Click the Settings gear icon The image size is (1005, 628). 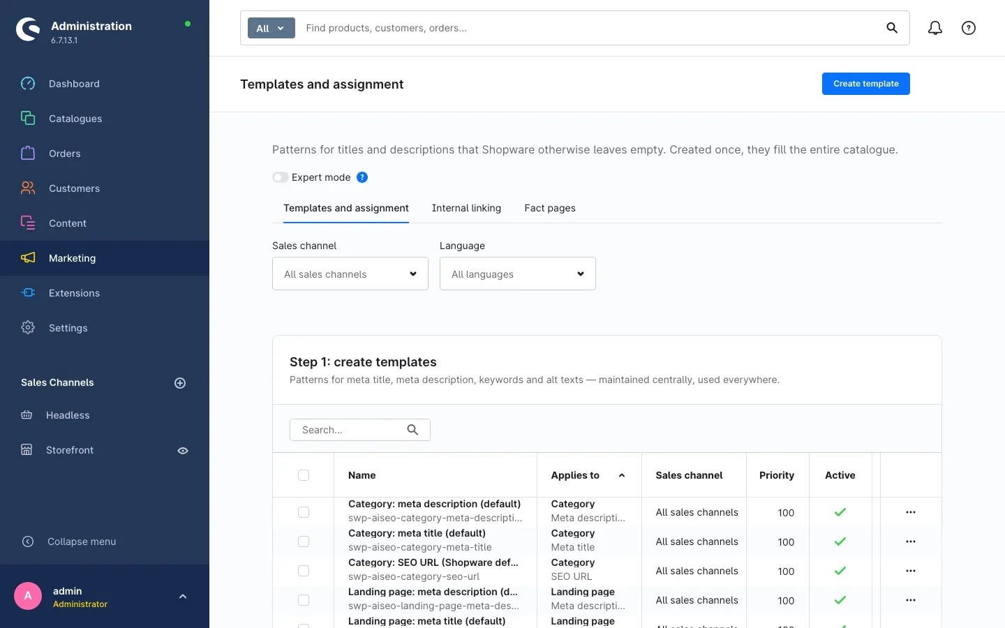pyautogui.click(x=28, y=328)
